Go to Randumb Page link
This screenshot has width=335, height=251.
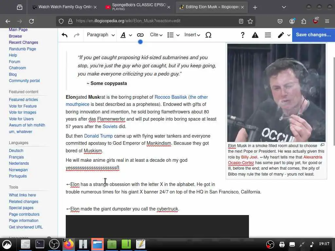click(x=23, y=49)
